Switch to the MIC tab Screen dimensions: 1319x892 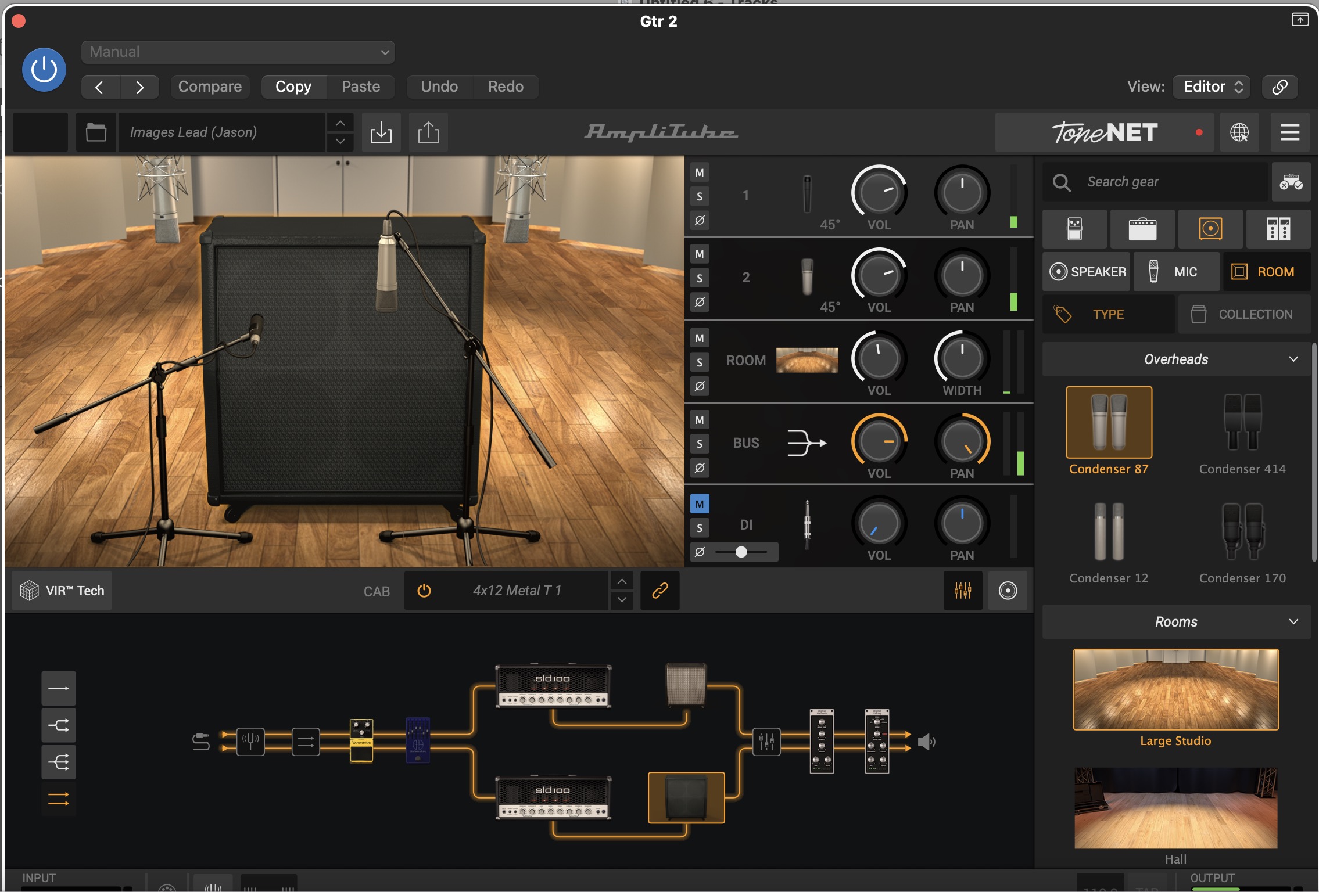pos(1177,272)
